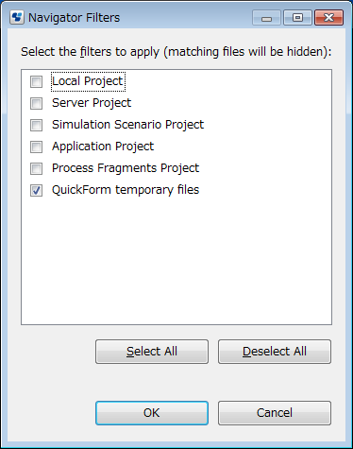Check the Process Fragments Project box
The image size is (353, 449).
[x=36, y=168]
